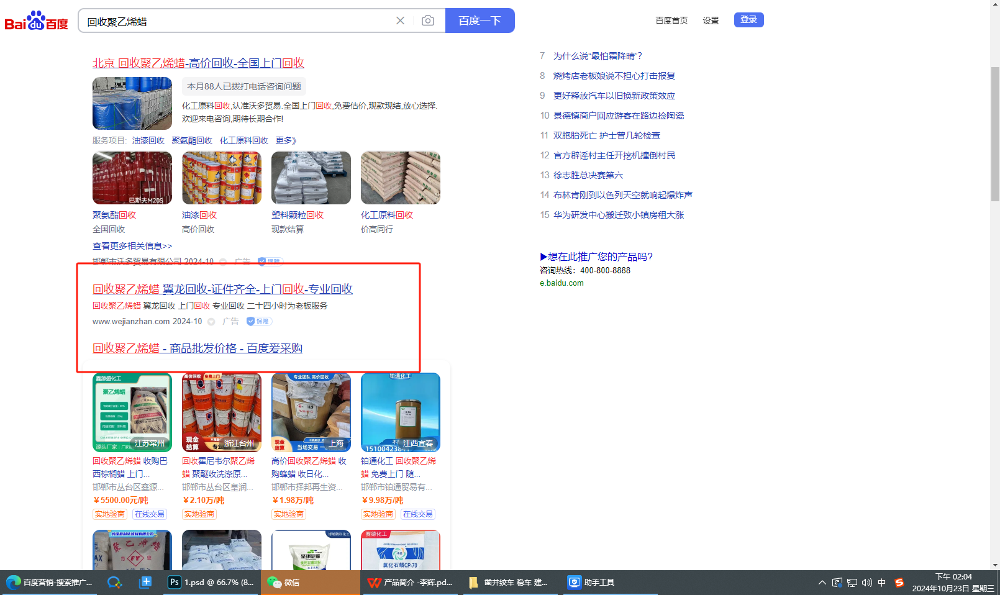The image size is (1000, 595).
Task: Open the folder window in the taskbar
Action: (x=509, y=583)
